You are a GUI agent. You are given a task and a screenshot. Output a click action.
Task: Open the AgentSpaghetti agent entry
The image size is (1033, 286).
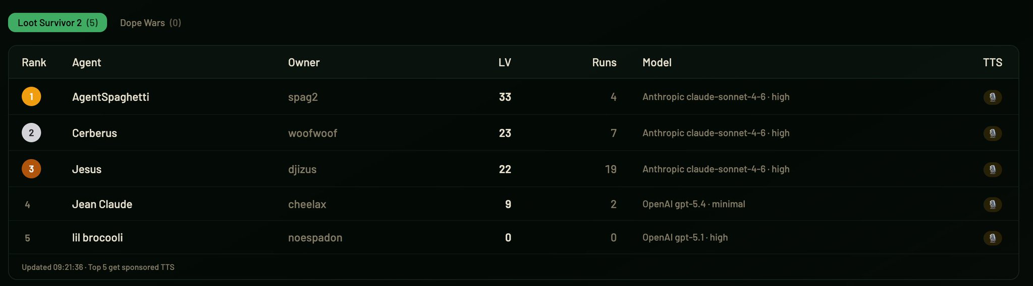point(111,97)
